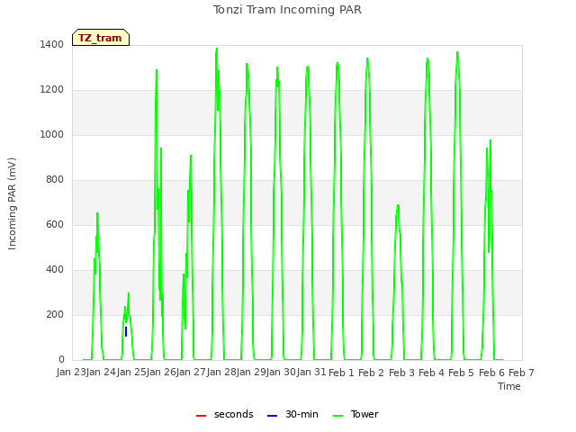Click the chart title 'Tonzi Tram Incoming PAR'

[287, 10]
